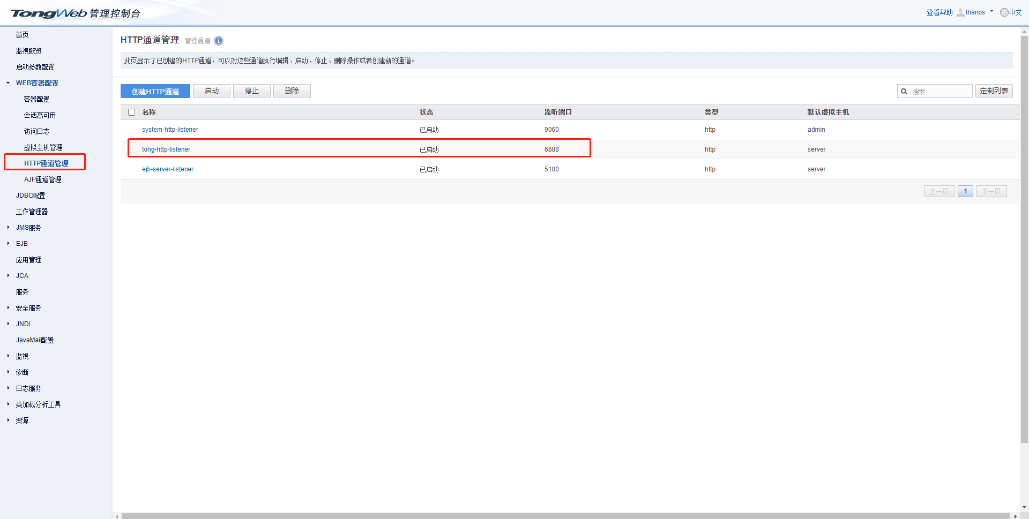Click the horizontal scrollbar left arrow
1029x519 pixels.
point(117,516)
